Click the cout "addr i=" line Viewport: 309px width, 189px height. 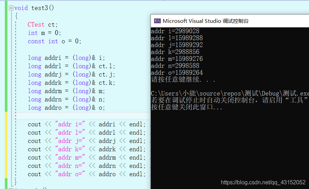pyautogui.click(x=87, y=124)
